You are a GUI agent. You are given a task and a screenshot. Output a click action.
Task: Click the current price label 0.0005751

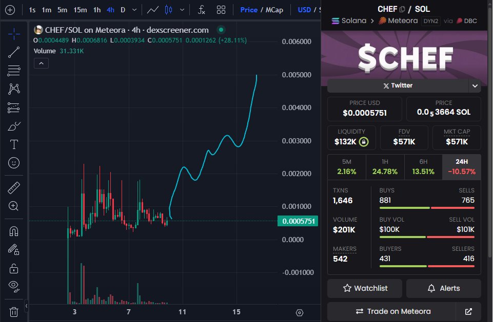pyautogui.click(x=298, y=221)
